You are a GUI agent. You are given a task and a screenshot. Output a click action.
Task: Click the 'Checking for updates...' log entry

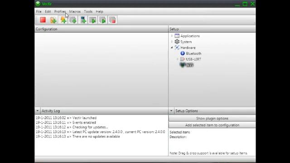pyautogui.click(x=72, y=127)
